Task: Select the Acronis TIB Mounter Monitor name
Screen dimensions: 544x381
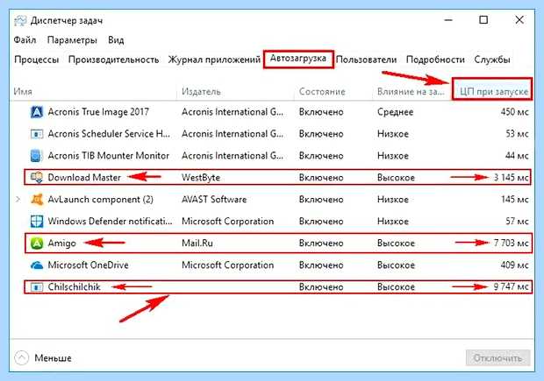Action: pos(108,156)
